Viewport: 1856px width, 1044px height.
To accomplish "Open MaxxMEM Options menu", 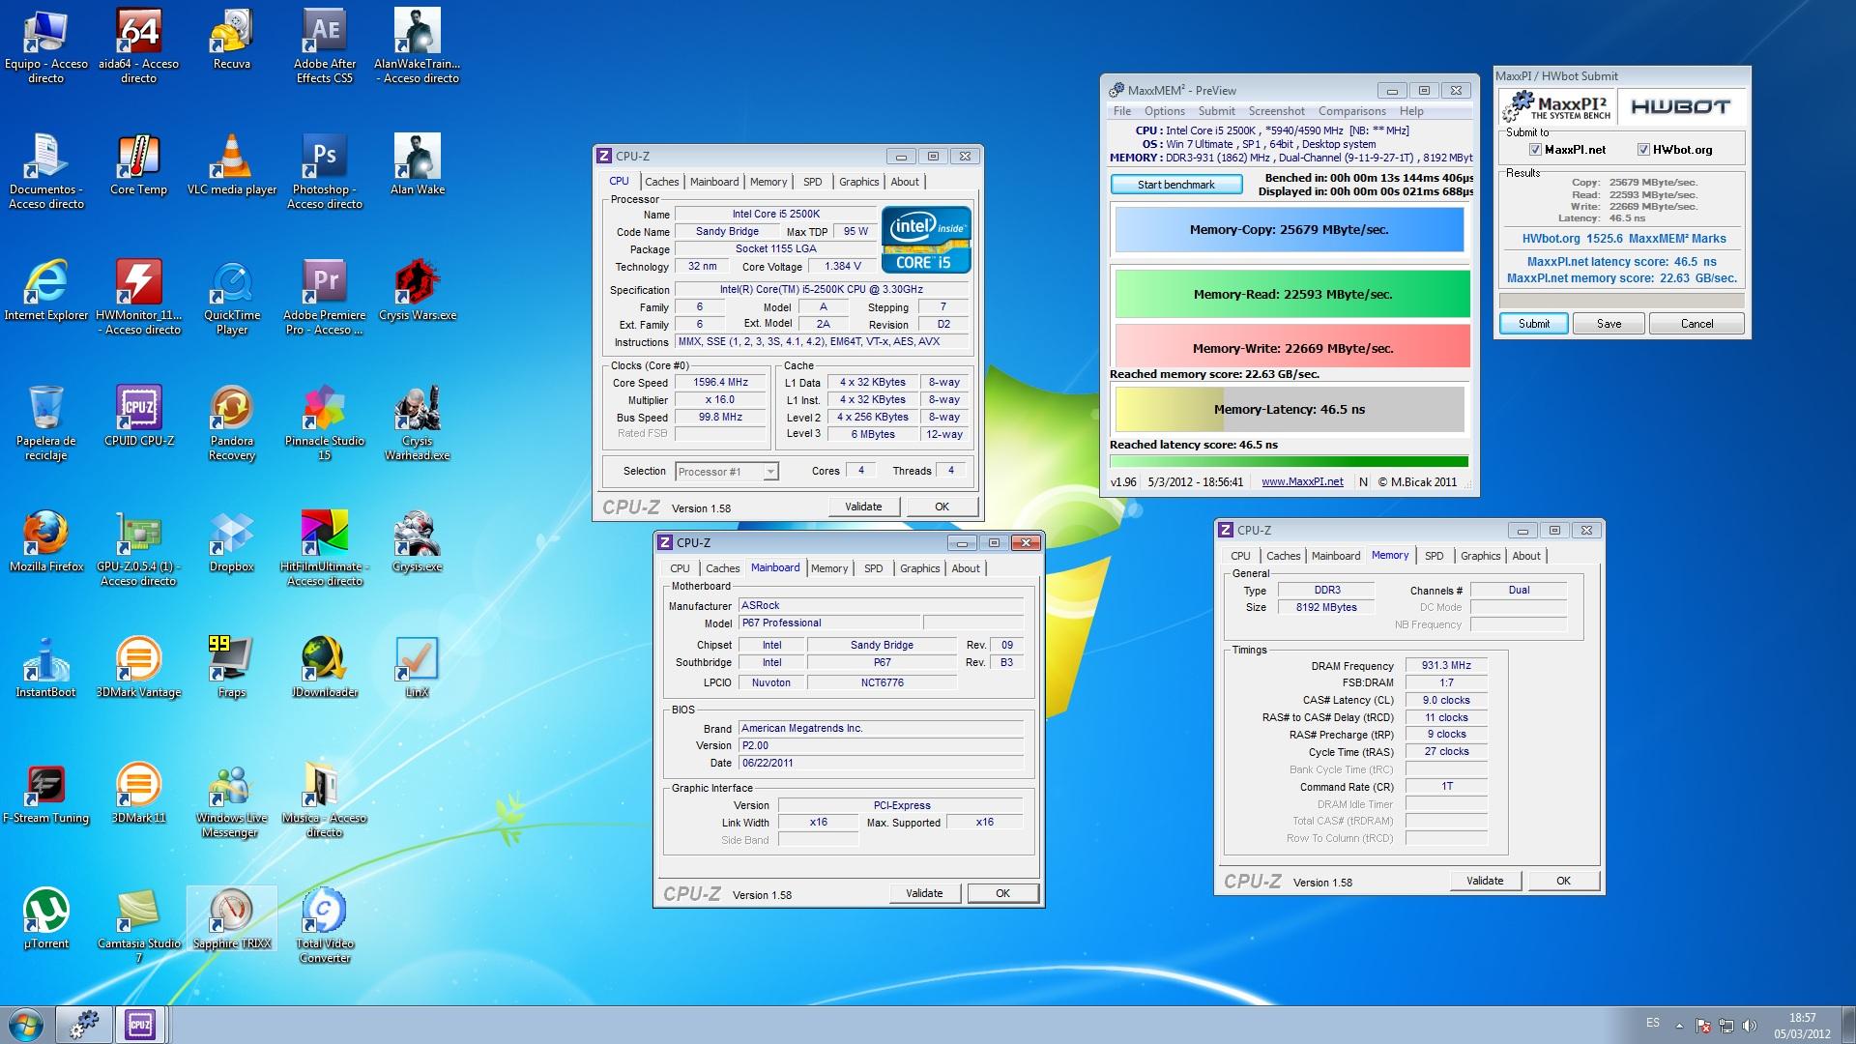I will 1165,111.
